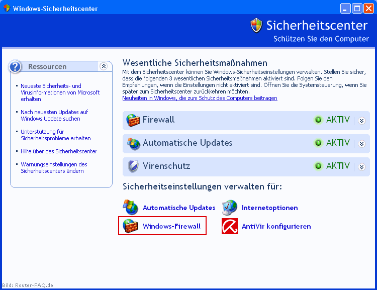377x290 pixels.
Task: Minimize the Windows-Sicherheitscenter window
Action: coord(345,9)
